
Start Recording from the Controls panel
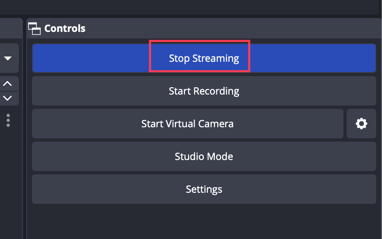tap(204, 91)
